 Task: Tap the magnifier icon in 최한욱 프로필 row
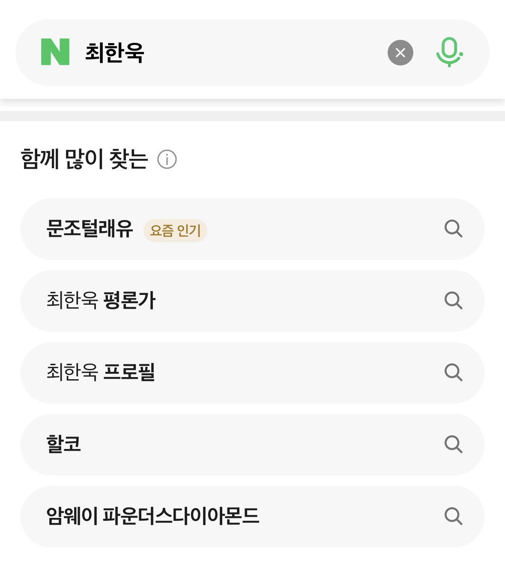453,373
